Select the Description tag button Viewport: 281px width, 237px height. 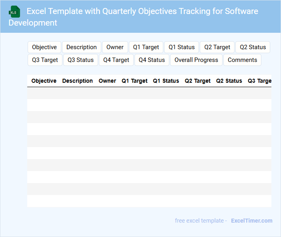tap(82, 47)
